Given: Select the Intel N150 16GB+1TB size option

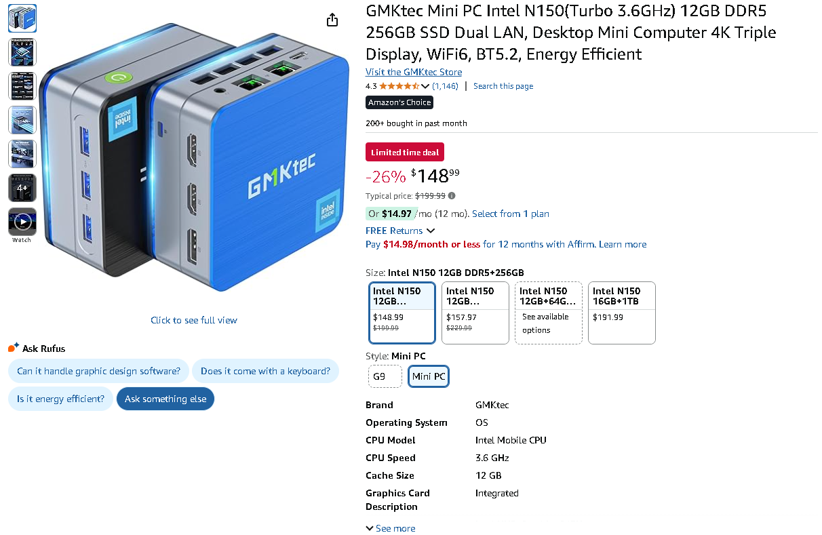Looking at the screenshot, I should [x=622, y=313].
